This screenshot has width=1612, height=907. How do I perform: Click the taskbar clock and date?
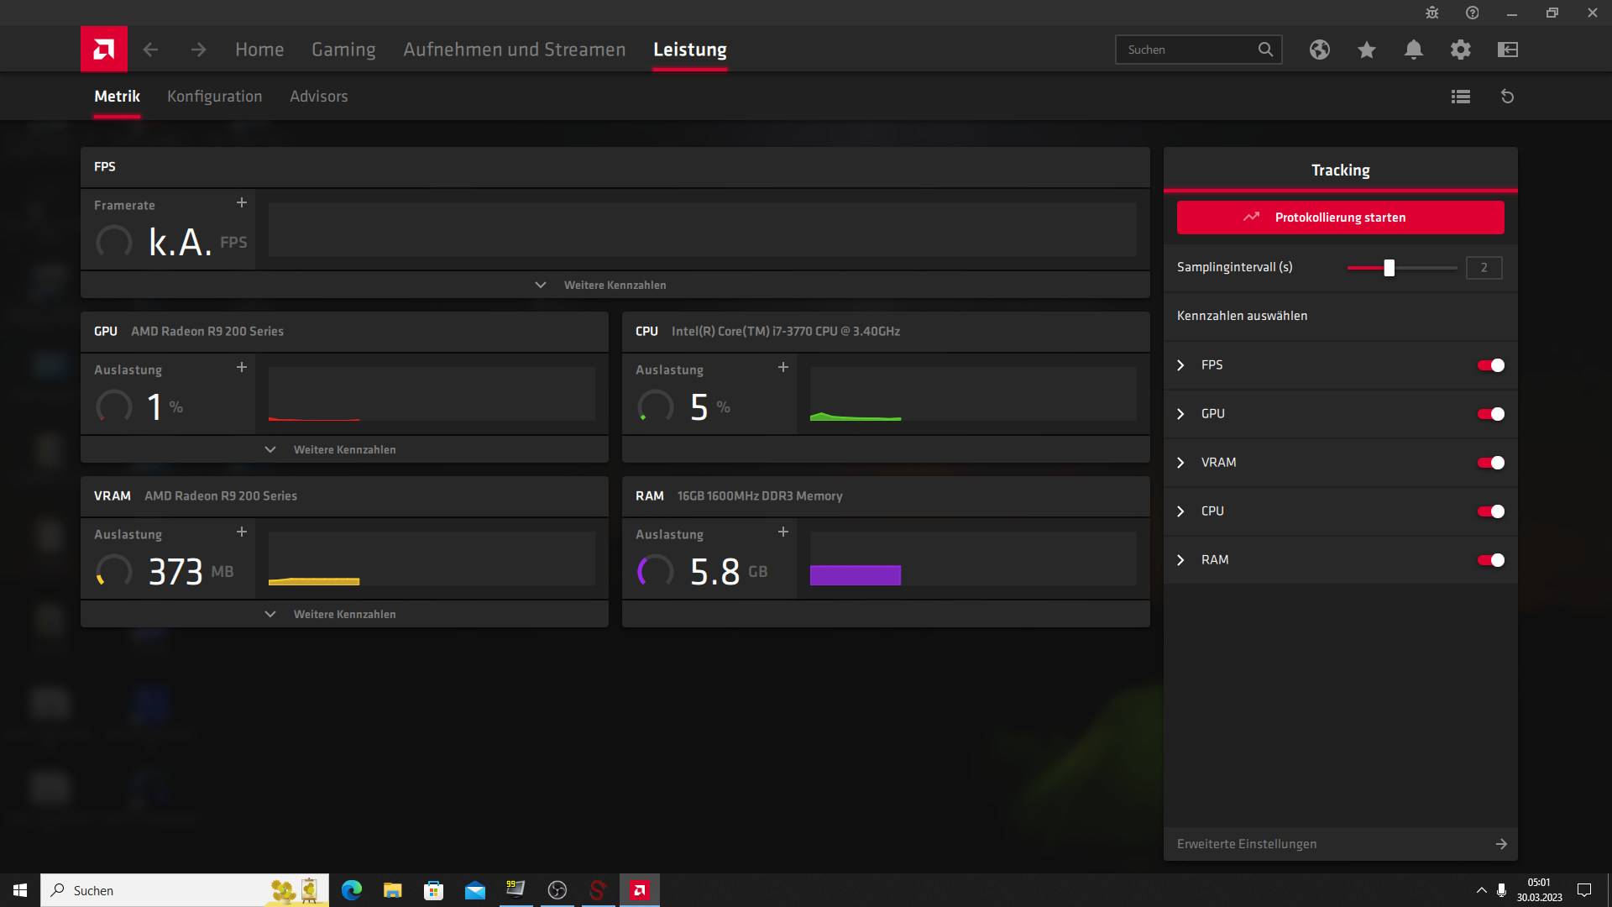tap(1539, 890)
